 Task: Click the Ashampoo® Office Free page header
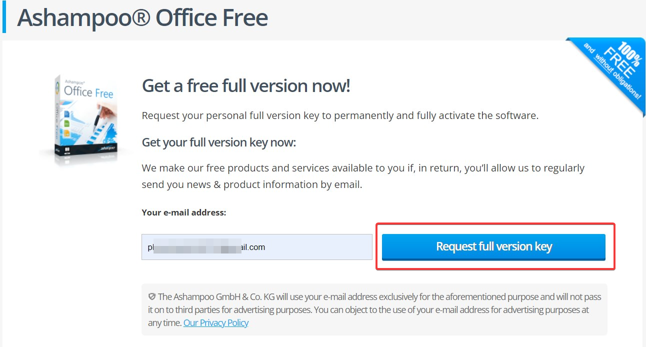[x=142, y=17]
